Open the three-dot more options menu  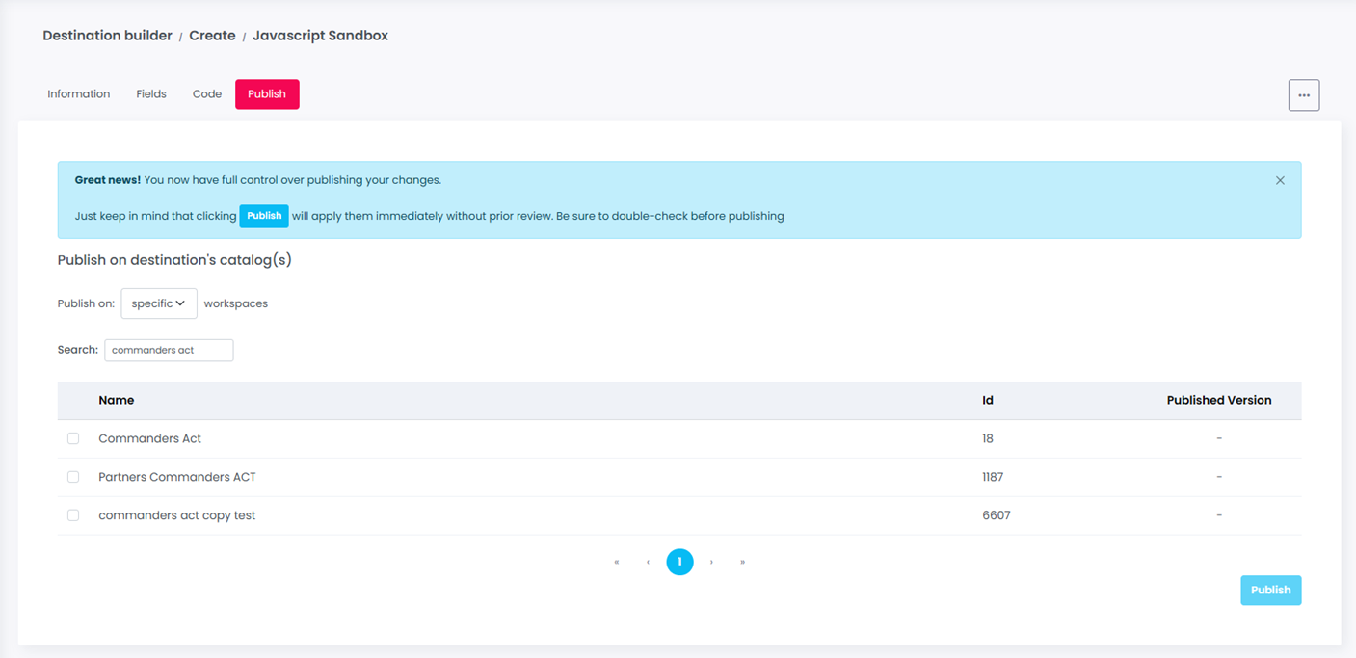(1303, 95)
